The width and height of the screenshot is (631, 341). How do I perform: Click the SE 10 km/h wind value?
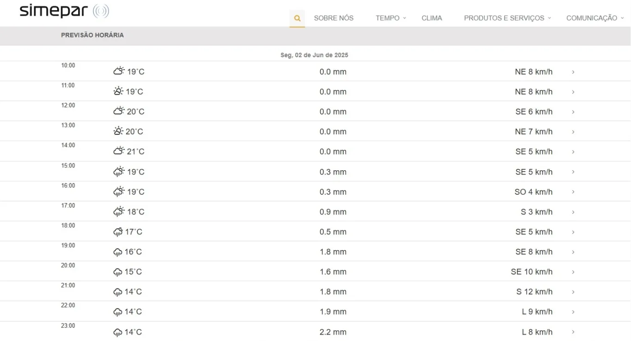[532, 272]
